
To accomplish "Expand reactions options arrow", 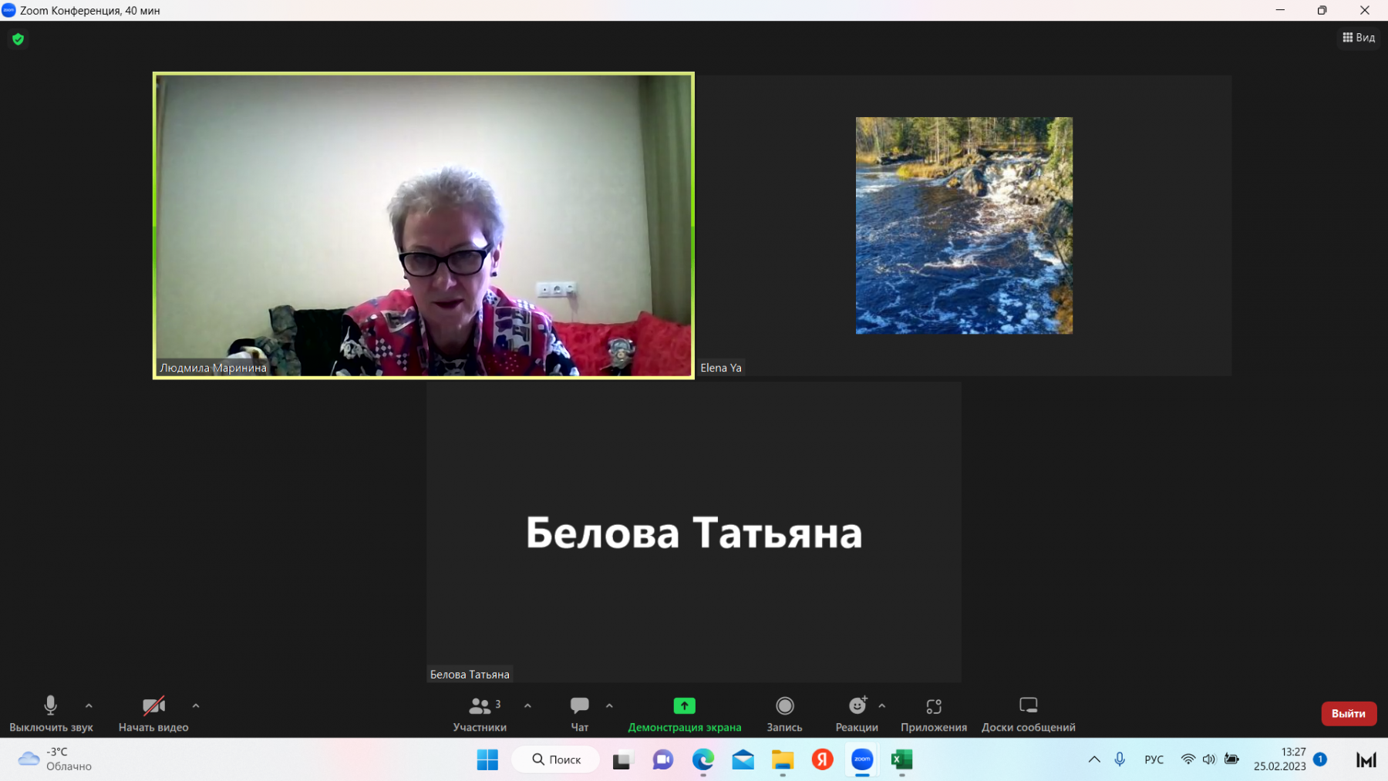I will click(882, 705).
